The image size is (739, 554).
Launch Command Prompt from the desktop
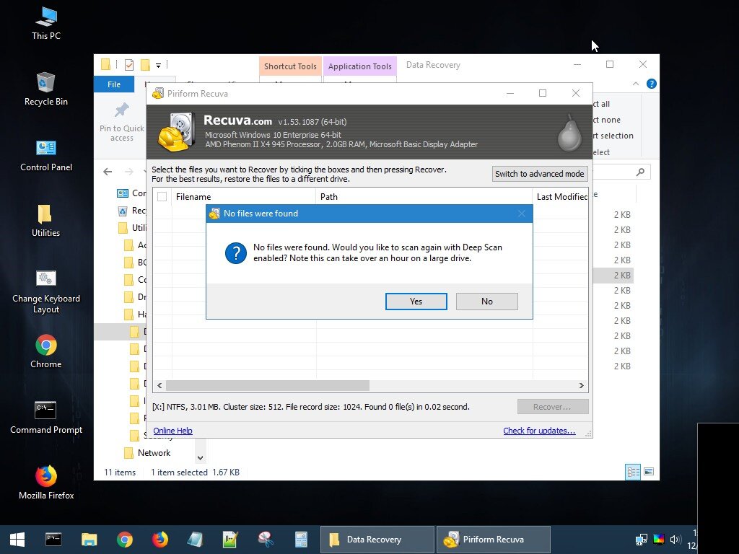(45, 418)
